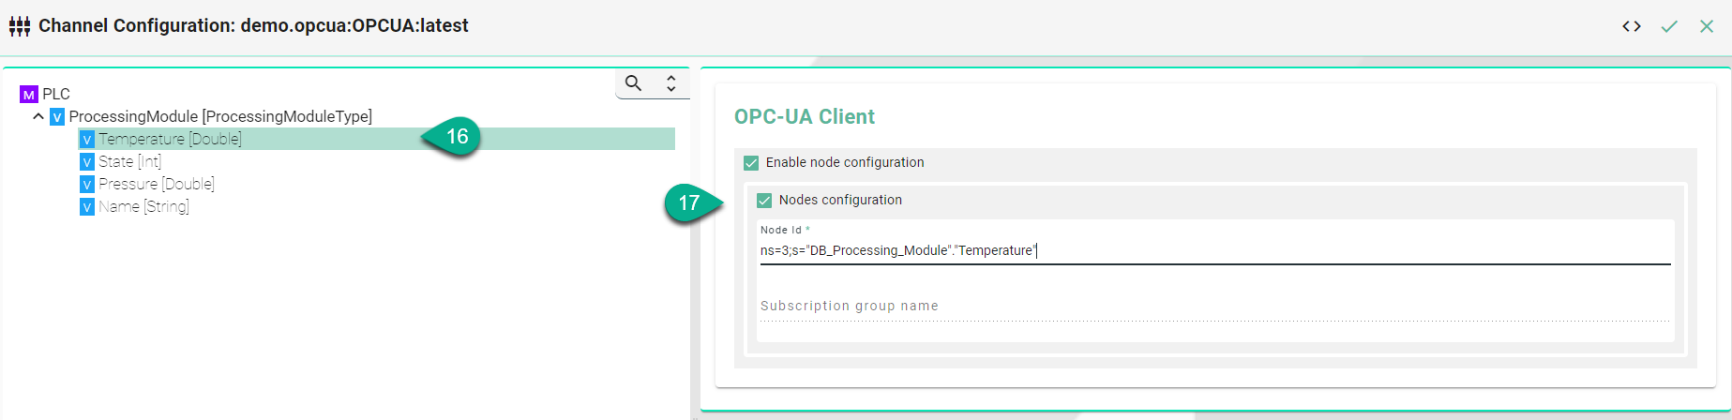1732x420 pixels.
Task: Click the V icon beside Temperature
Action: (x=87, y=139)
